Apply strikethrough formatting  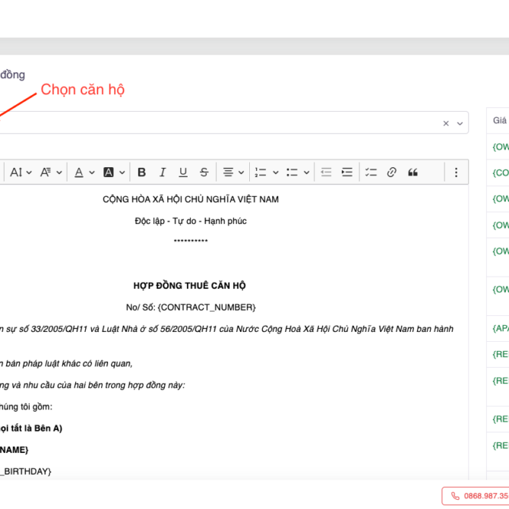204,172
